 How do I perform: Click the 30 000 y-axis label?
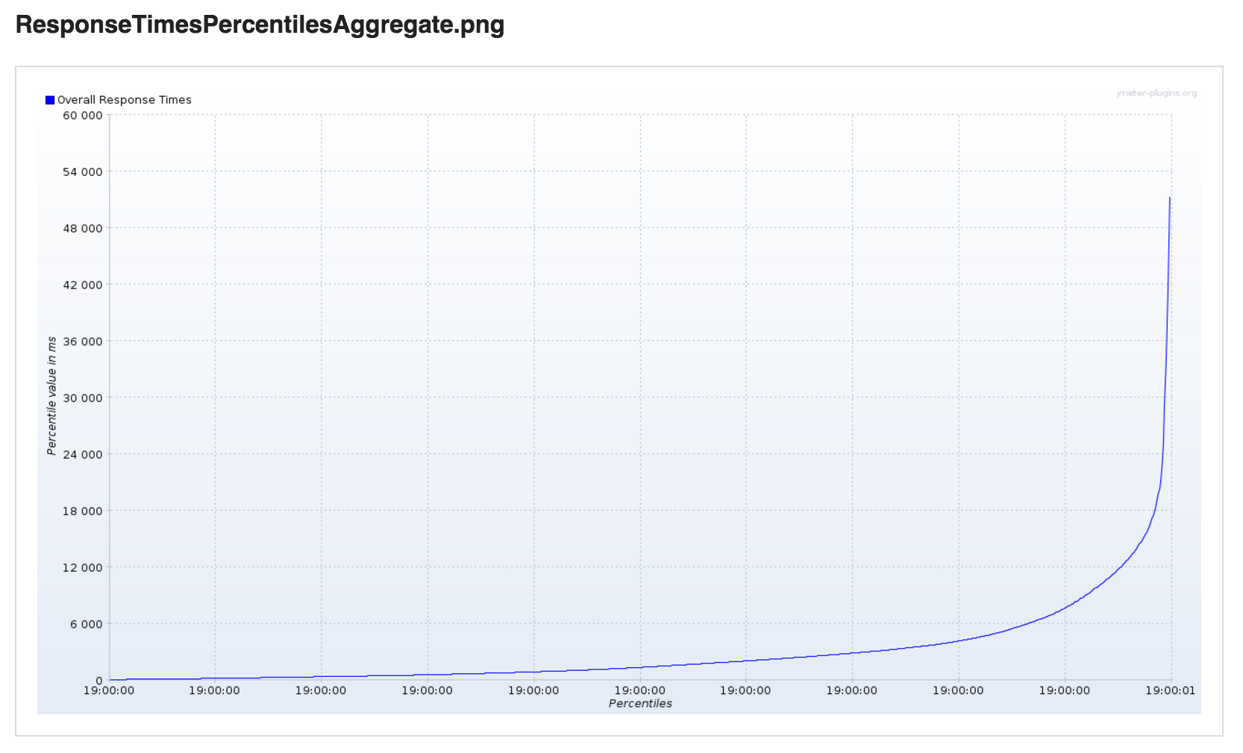click(83, 397)
